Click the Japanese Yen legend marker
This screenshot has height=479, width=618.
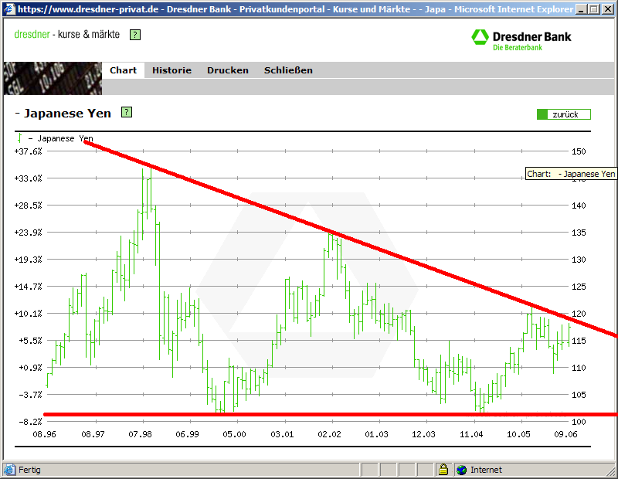coord(19,138)
